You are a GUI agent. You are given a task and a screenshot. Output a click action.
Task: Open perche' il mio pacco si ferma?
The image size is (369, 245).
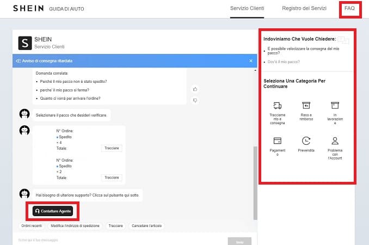pyautogui.click(x=64, y=90)
